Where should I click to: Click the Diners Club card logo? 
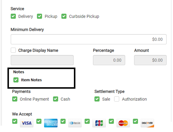(x=75, y=123)
